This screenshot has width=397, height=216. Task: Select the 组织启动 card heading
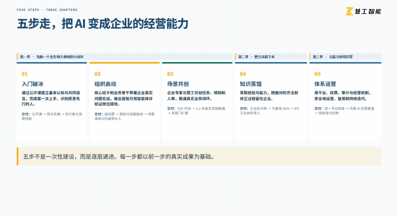pyautogui.click(x=105, y=84)
